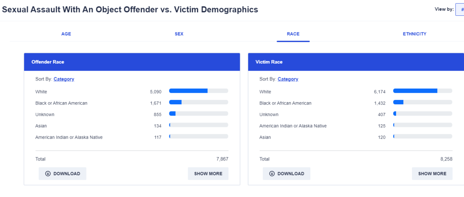The height and width of the screenshot is (197, 464).
Task: Click the victim Asian bar
Action: point(422,136)
